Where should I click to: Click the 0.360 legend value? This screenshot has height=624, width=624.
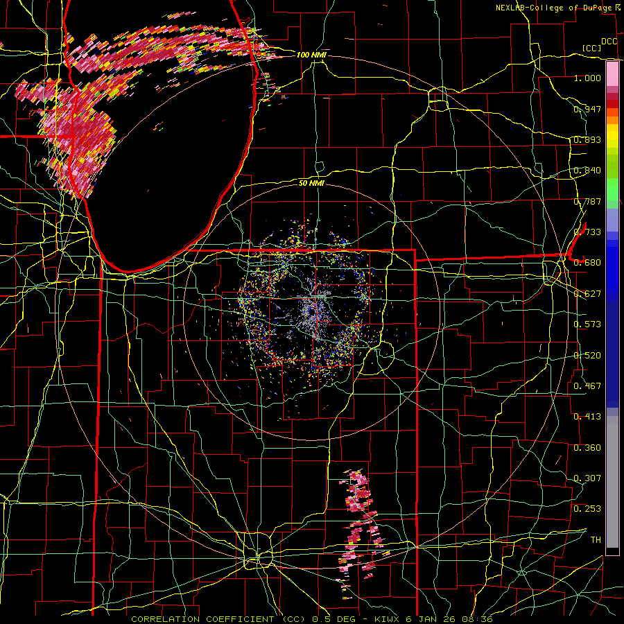pyautogui.click(x=587, y=448)
